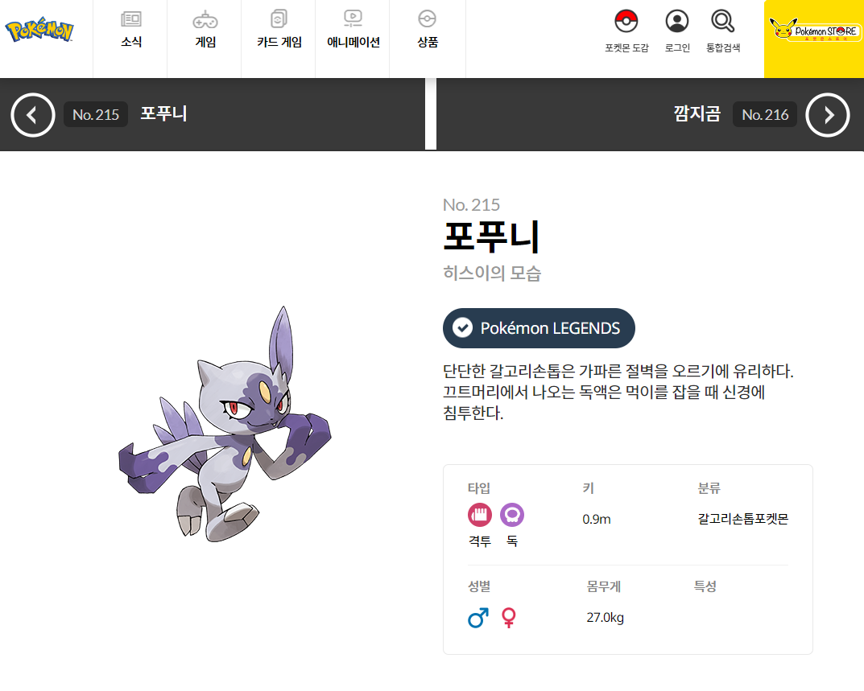Select the 카드 게임 card icon
864x691 pixels.
pos(279,19)
